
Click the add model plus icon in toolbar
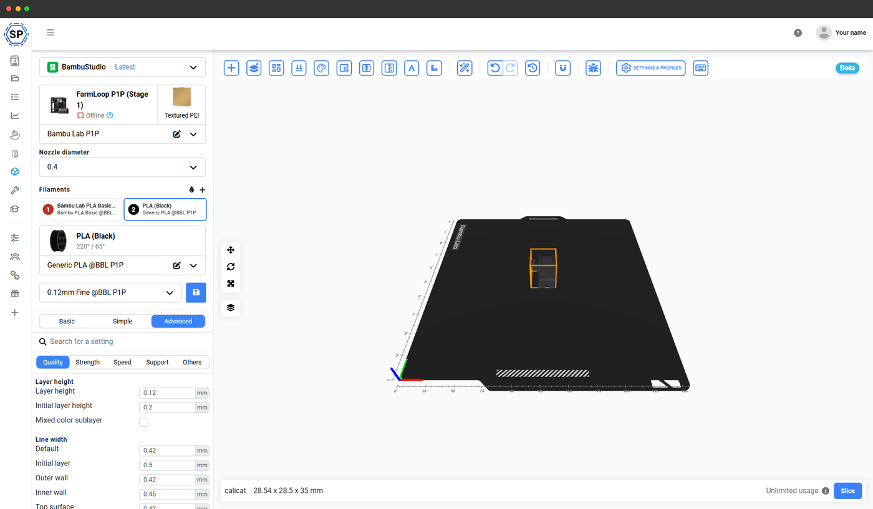pyautogui.click(x=231, y=68)
